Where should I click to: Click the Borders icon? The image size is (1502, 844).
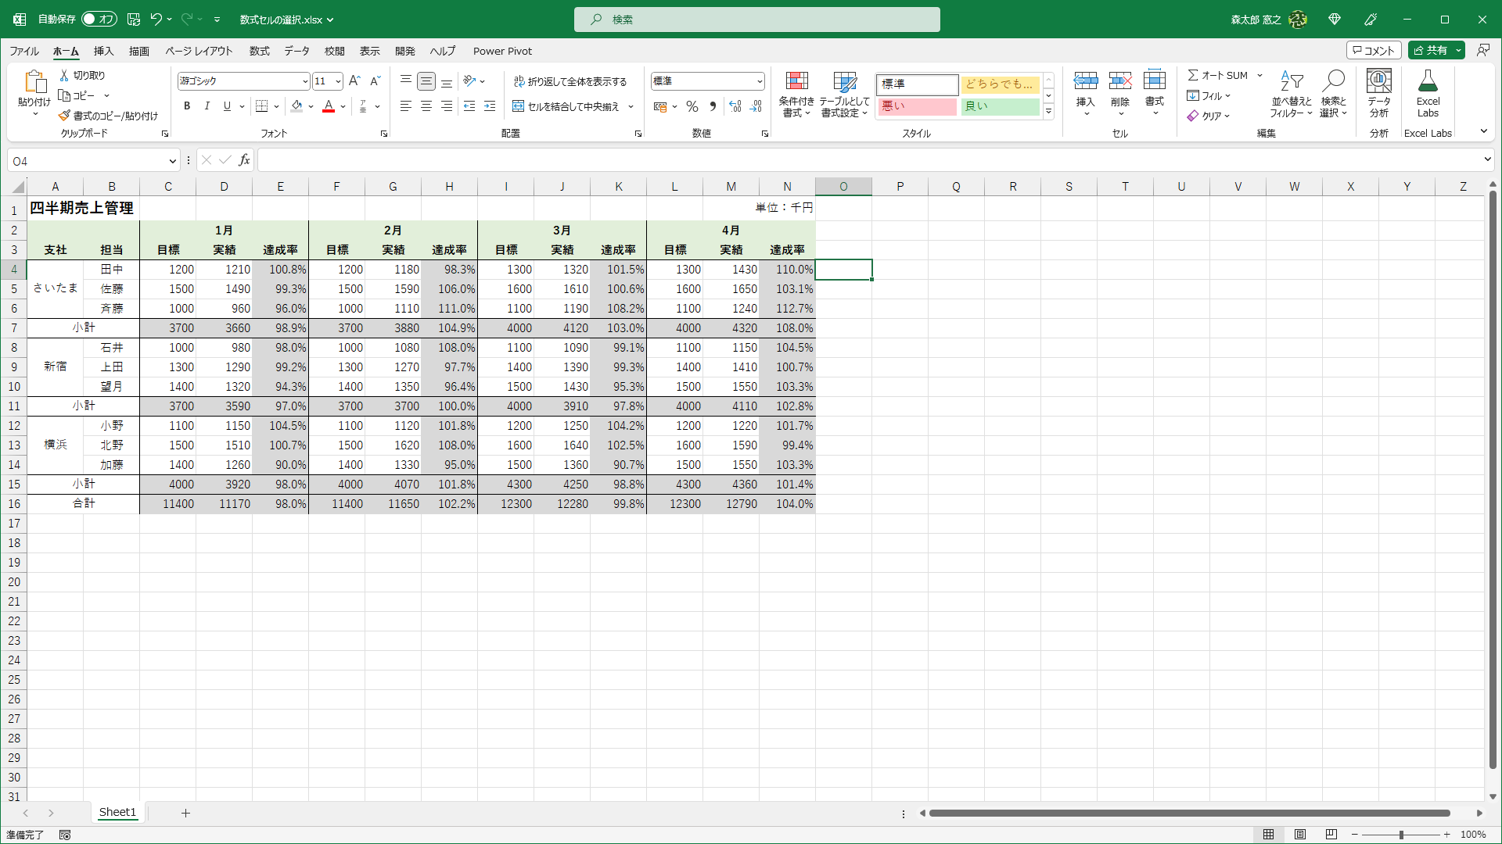262,106
